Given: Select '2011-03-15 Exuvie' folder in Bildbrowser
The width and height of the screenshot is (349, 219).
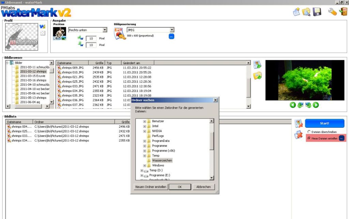Looking at the screenshot, I should coord(32,76).
